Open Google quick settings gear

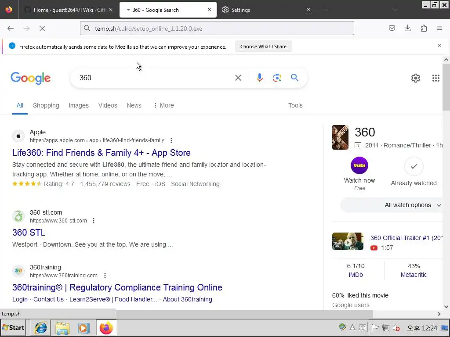[416, 78]
